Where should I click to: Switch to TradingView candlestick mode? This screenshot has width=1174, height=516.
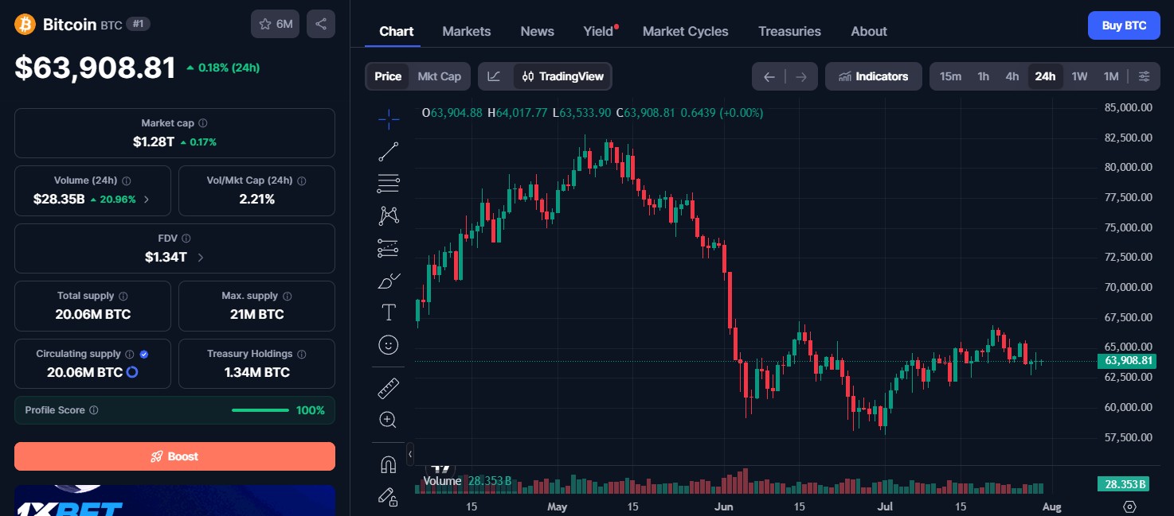click(x=563, y=76)
